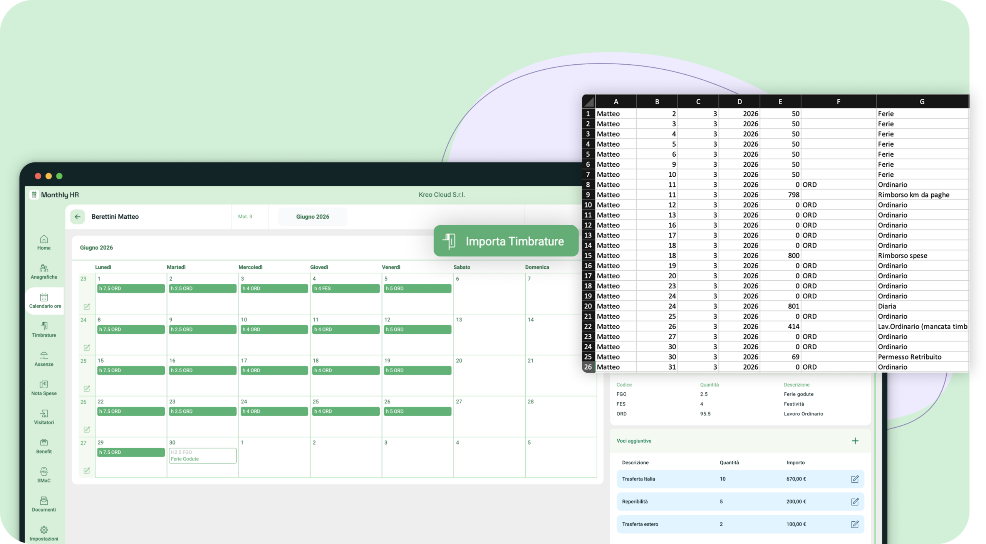Edit the Trasferta Italia entry
Image resolution: width=986 pixels, height=544 pixels.
click(855, 479)
